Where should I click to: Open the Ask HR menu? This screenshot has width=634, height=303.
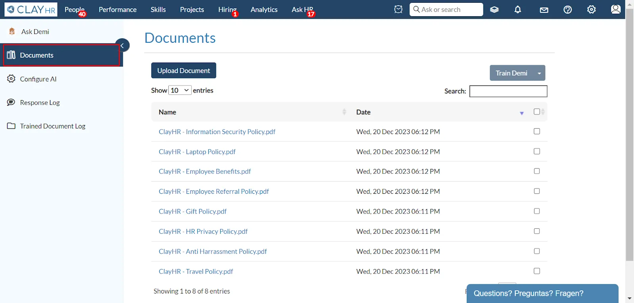pyautogui.click(x=302, y=9)
